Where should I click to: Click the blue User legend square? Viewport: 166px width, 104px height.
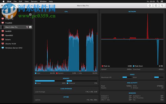pos(36,73)
